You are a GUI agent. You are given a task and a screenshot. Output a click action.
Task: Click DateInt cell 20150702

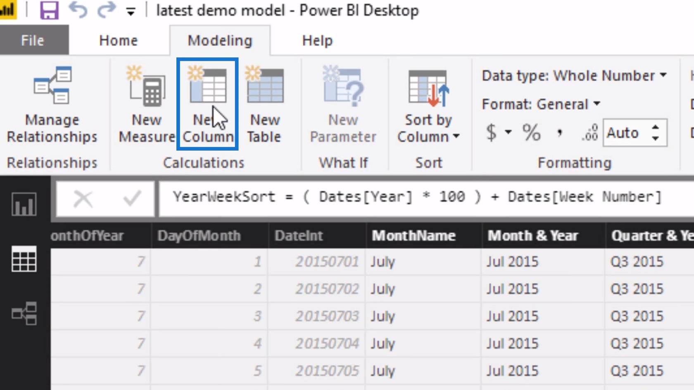[317, 289]
